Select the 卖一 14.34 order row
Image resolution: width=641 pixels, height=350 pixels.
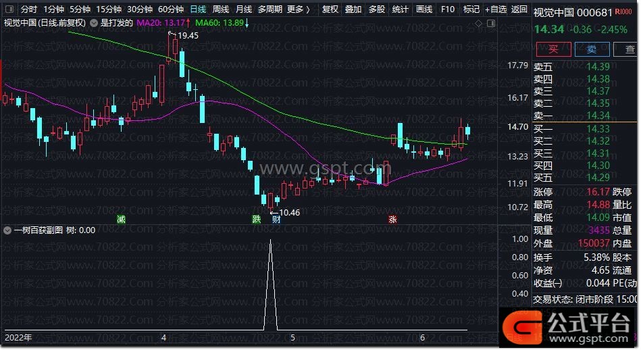pyautogui.click(x=571, y=116)
